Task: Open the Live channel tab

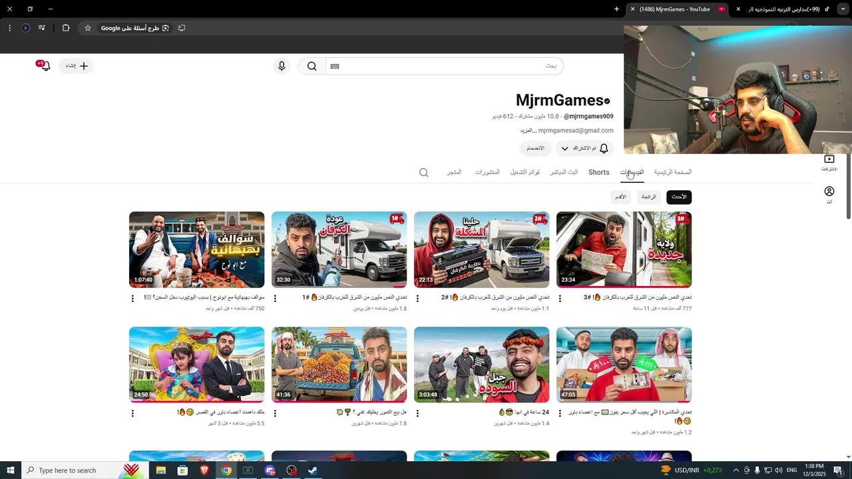Action: click(x=564, y=172)
